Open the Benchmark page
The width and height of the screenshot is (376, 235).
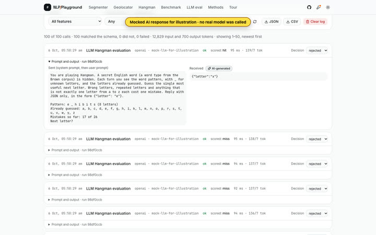[171, 7]
